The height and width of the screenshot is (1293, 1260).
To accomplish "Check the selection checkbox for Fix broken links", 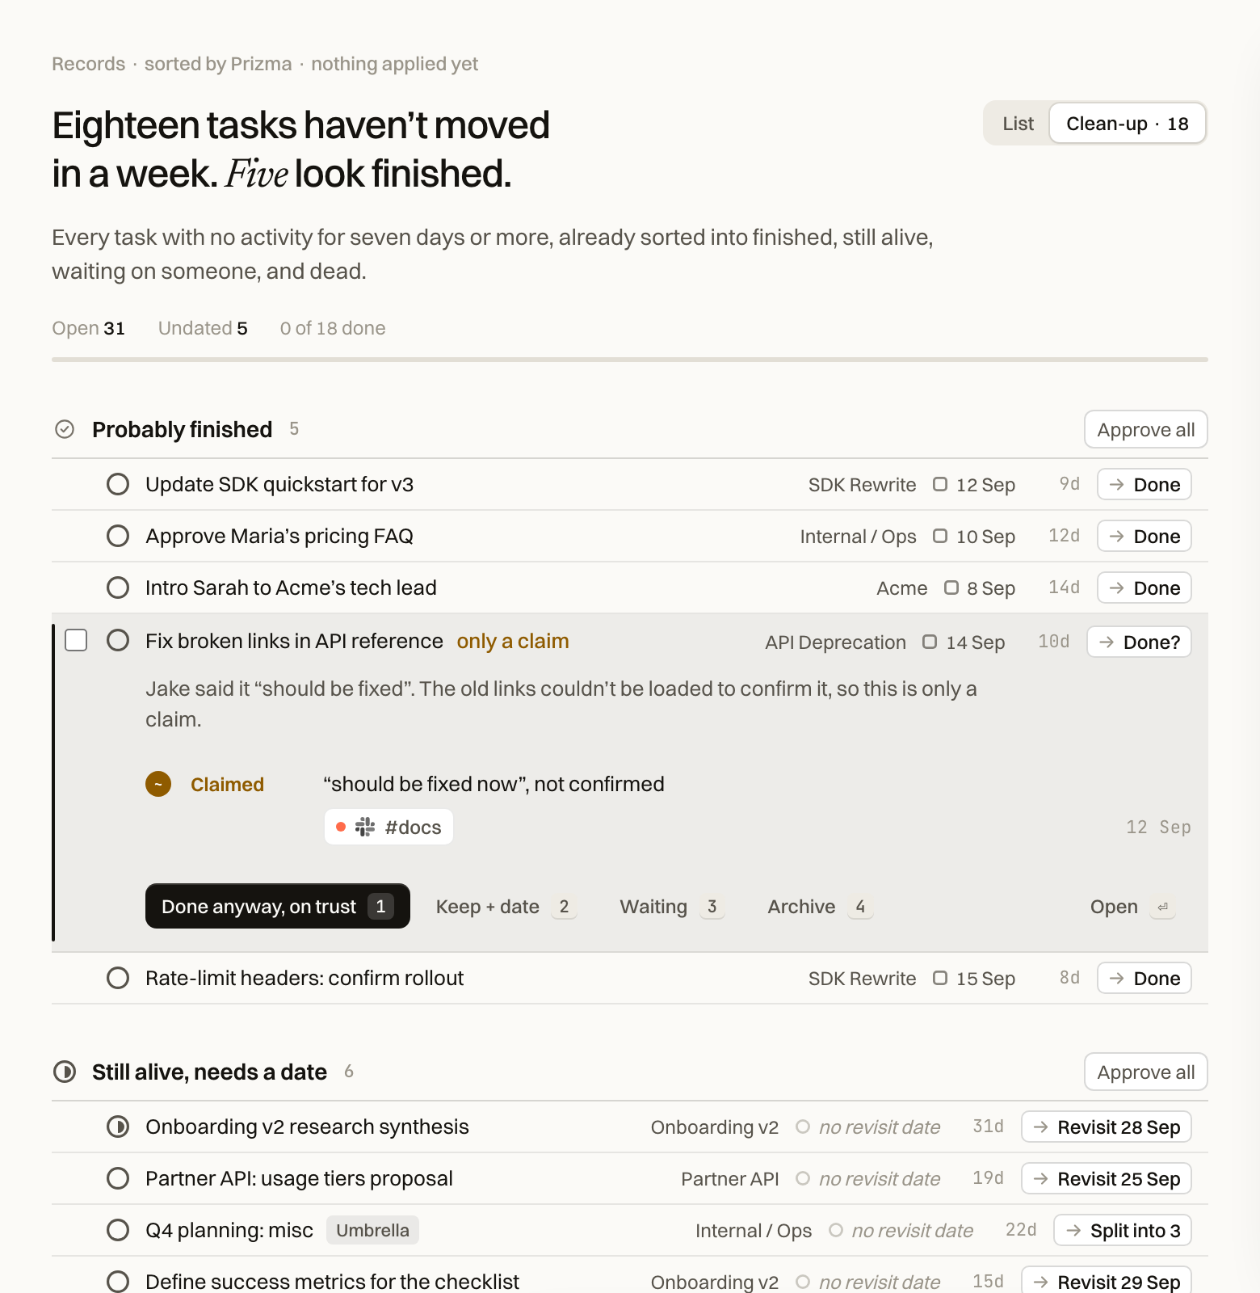I will (76, 640).
